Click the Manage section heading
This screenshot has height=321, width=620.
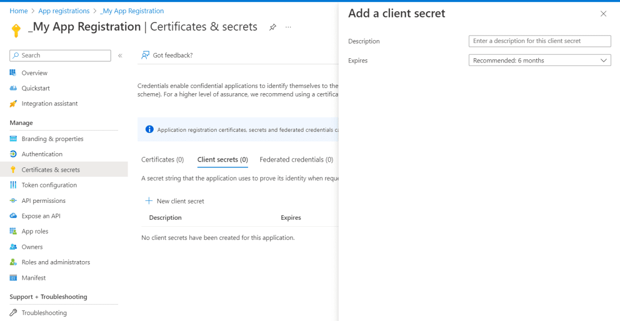[21, 123]
